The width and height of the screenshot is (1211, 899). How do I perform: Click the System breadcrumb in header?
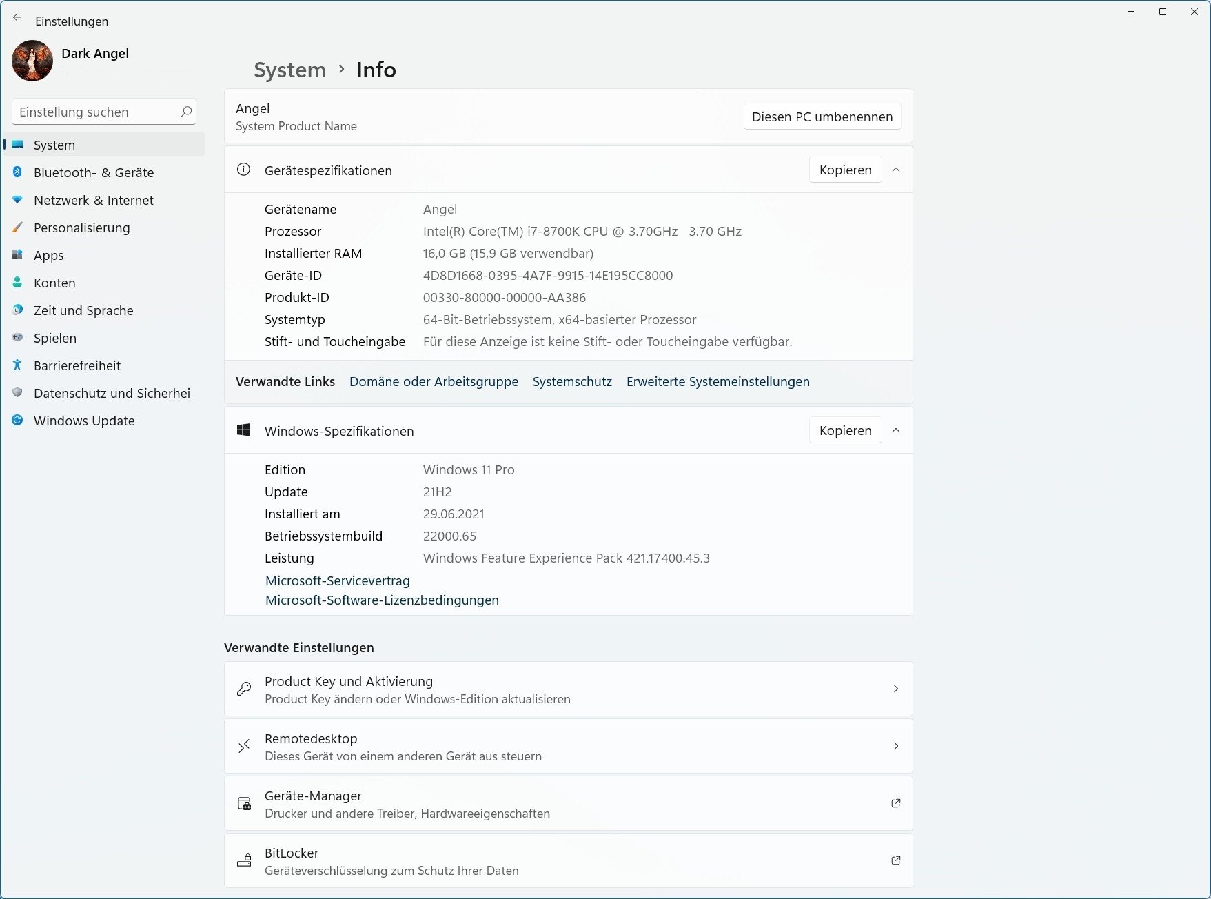tap(289, 70)
